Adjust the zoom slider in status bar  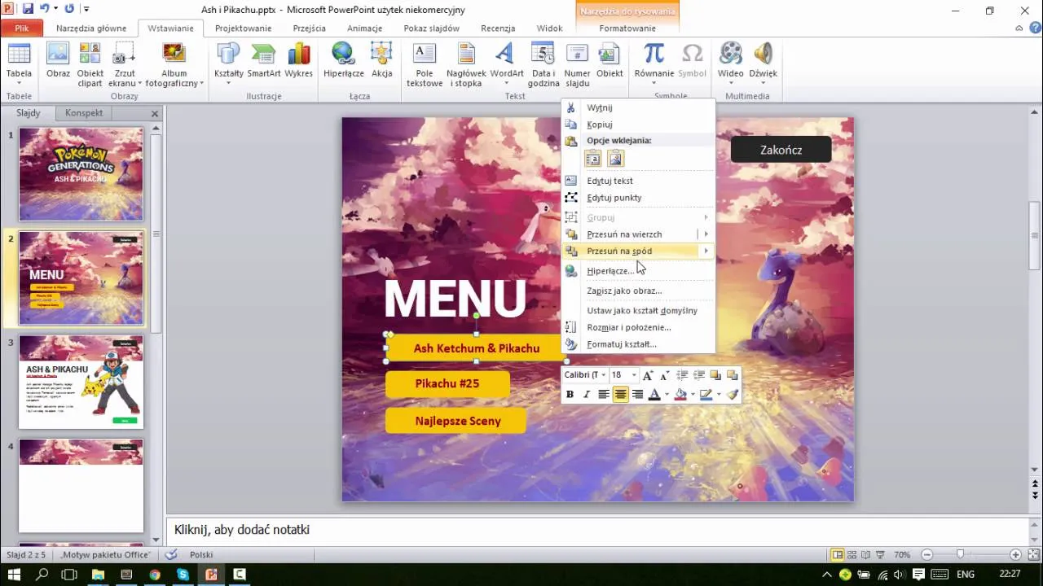tap(960, 554)
